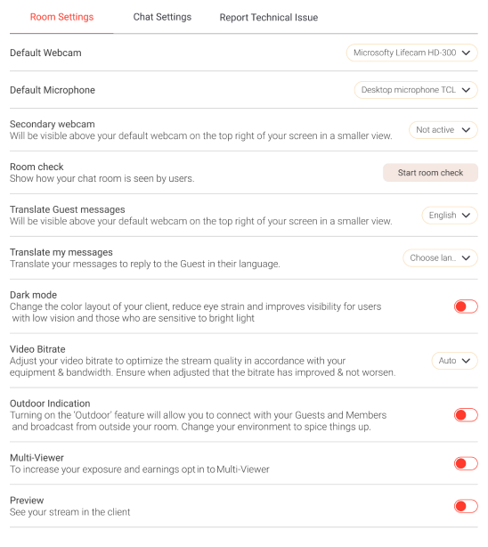Click the chevron on English language dropdown
488x547 pixels.
[x=466, y=216]
